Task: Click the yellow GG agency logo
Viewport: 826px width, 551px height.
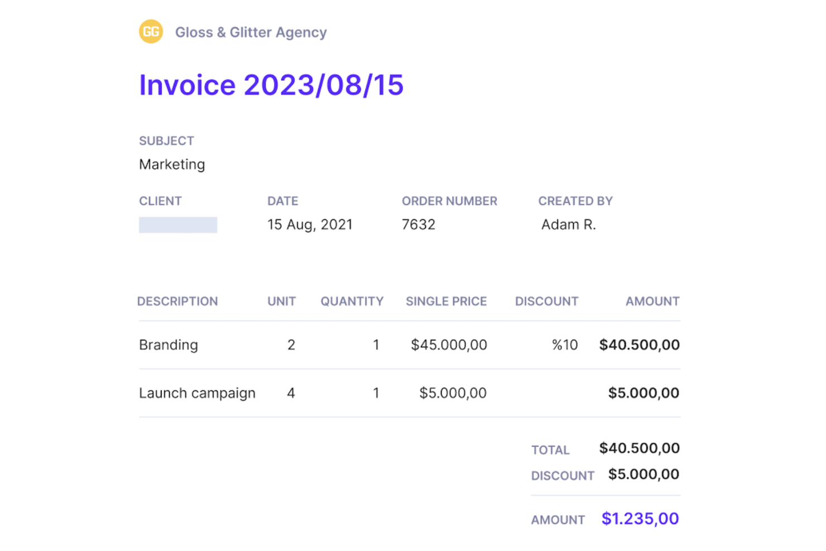Action: coord(151,32)
